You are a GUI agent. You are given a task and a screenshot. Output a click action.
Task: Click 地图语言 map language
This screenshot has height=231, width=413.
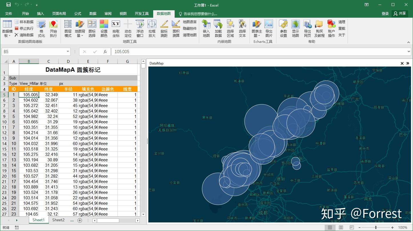pyautogui.click(x=190, y=22)
